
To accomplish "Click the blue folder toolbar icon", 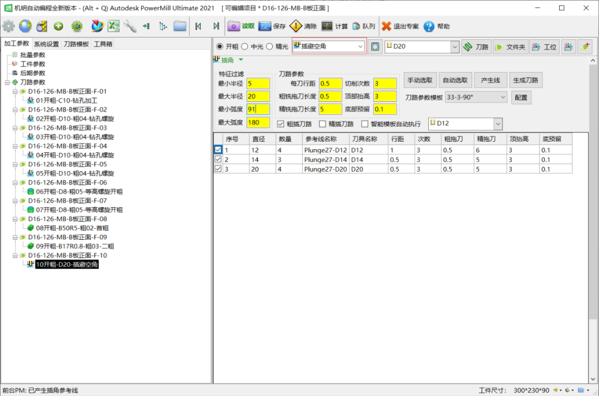I will pos(180,26).
